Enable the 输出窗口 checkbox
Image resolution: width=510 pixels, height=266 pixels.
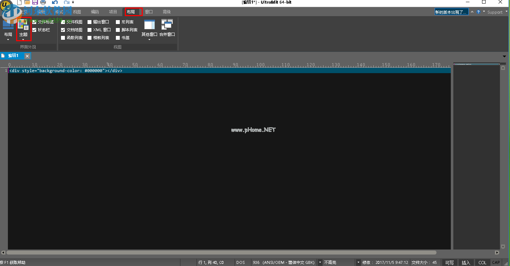click(x=90, y=22)
